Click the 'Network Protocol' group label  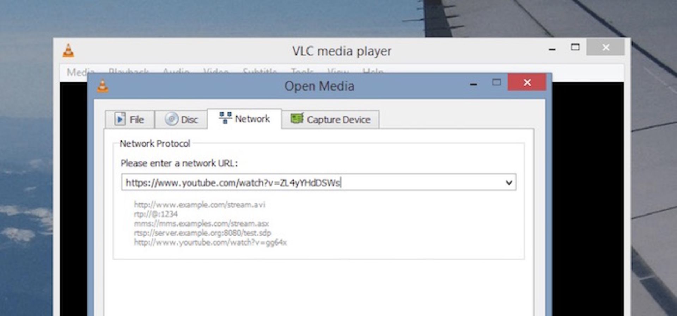click(x=155, y=143)
